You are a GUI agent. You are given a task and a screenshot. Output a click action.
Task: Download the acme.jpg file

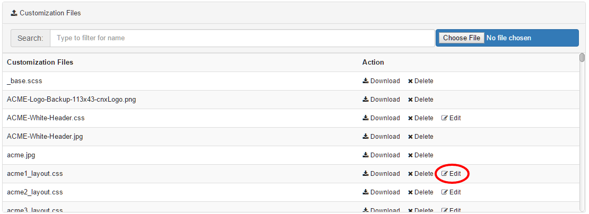point(381,155)
